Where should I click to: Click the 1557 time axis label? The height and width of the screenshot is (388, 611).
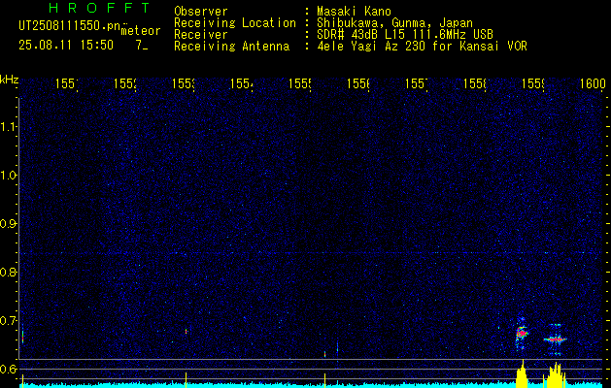[x=417, y=83]
